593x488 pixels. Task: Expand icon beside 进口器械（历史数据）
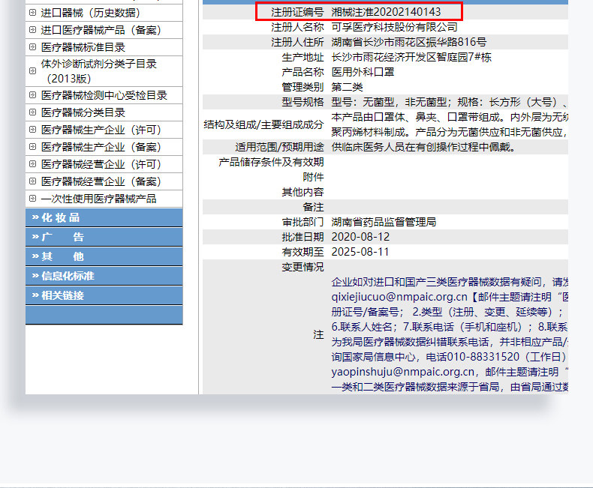click(x=32, y=13)
